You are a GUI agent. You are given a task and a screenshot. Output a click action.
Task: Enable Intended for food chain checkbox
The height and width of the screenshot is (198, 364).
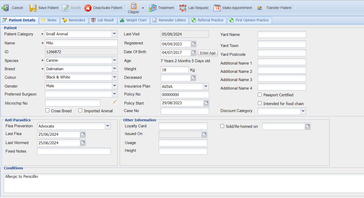(x=260, y=103)
